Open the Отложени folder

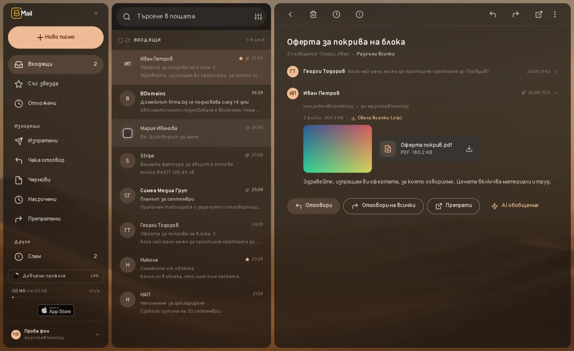click(x=56, y=103)
